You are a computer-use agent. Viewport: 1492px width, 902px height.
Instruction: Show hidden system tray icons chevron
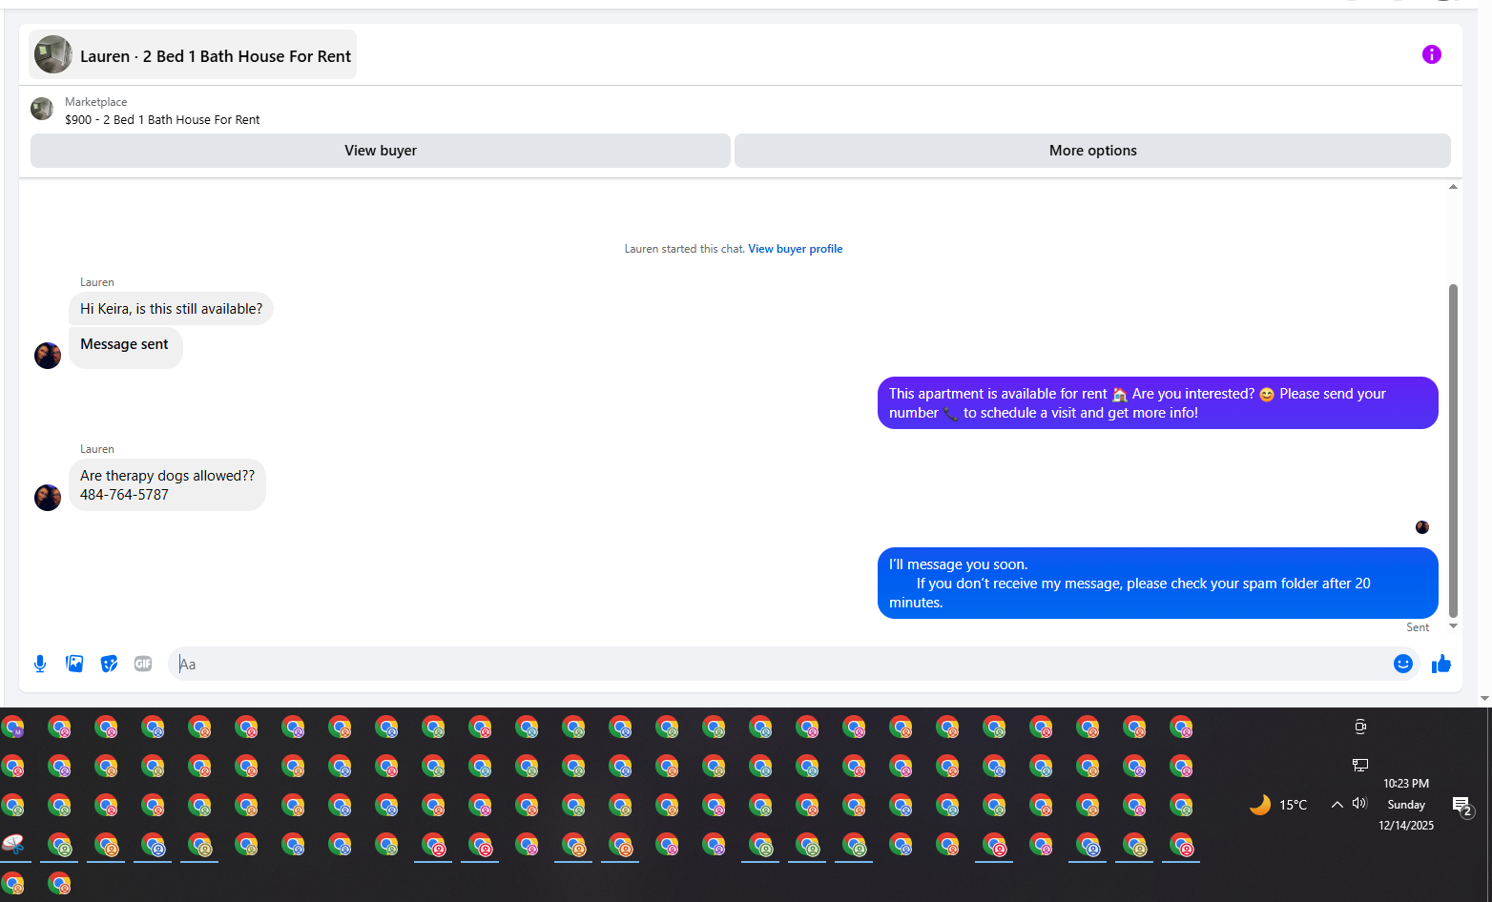click(1337, 805)
